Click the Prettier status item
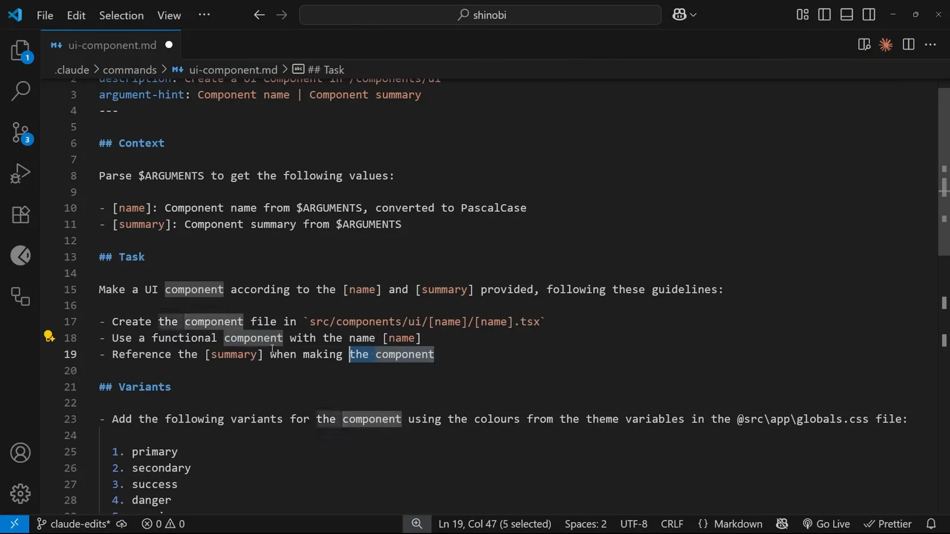The height and width of the screenshot is (534, 950). pos(888,524)
